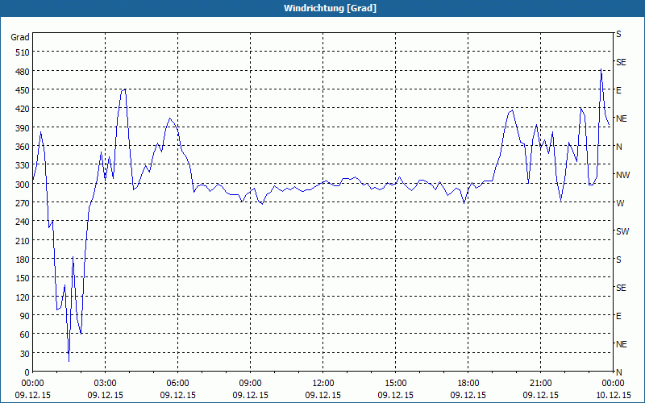Select the y-axis value "240"
This screenshot has height=403, width=645.
[x=23, y=222]
